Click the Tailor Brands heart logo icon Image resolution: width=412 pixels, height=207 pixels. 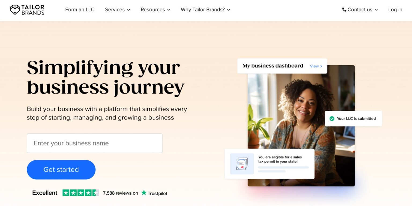pos(15,10)
